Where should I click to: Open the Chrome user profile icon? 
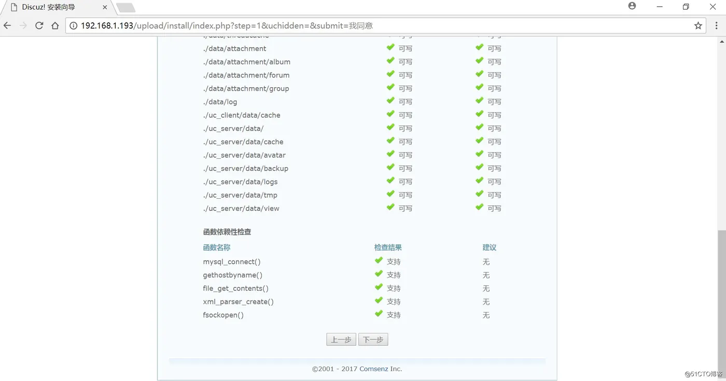click(x=632, y=6)
